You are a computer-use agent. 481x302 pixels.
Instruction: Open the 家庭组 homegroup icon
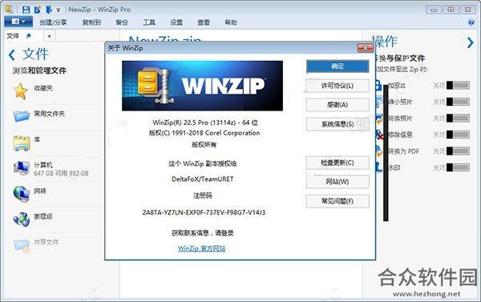[21, 219]
